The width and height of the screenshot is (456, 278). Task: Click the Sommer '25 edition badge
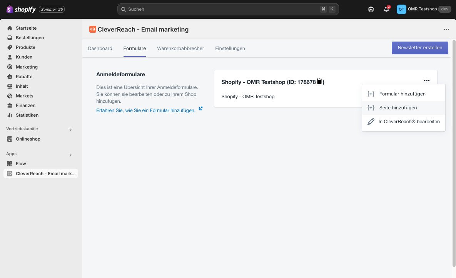[52, 9]
